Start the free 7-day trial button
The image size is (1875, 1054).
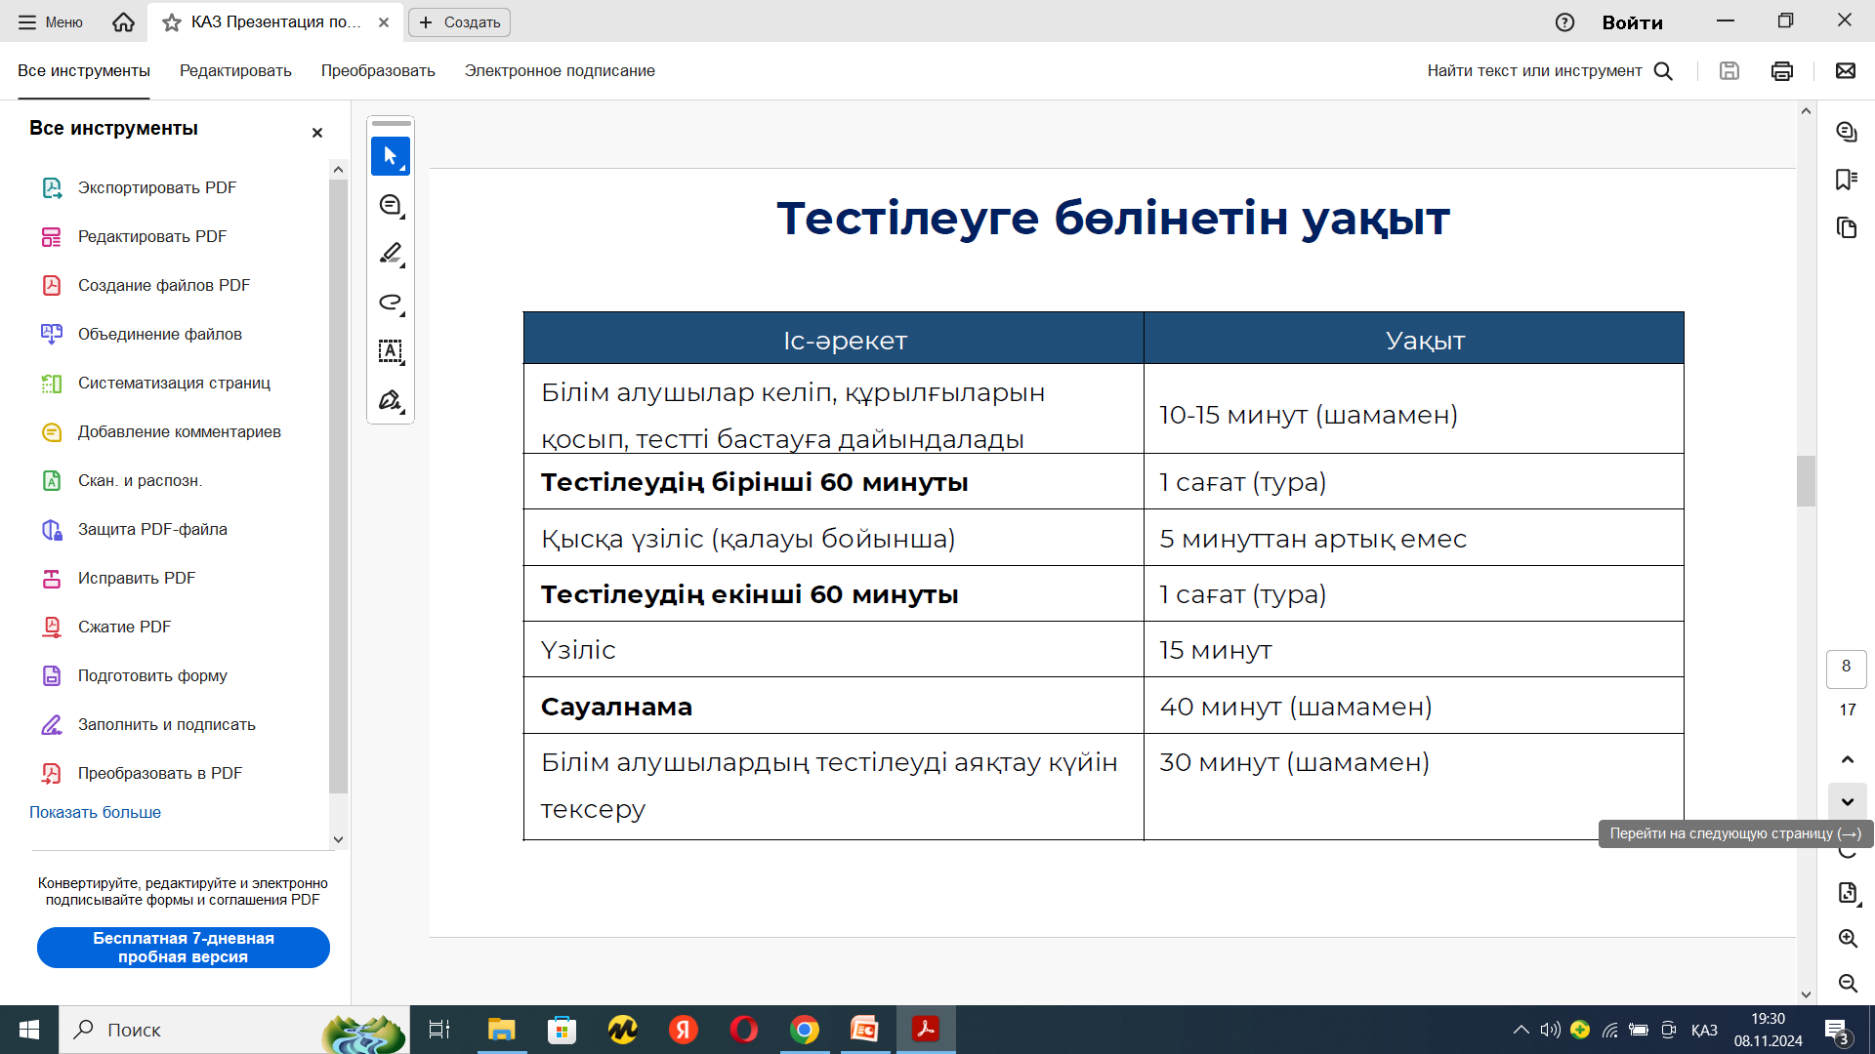tap(184, 948)
